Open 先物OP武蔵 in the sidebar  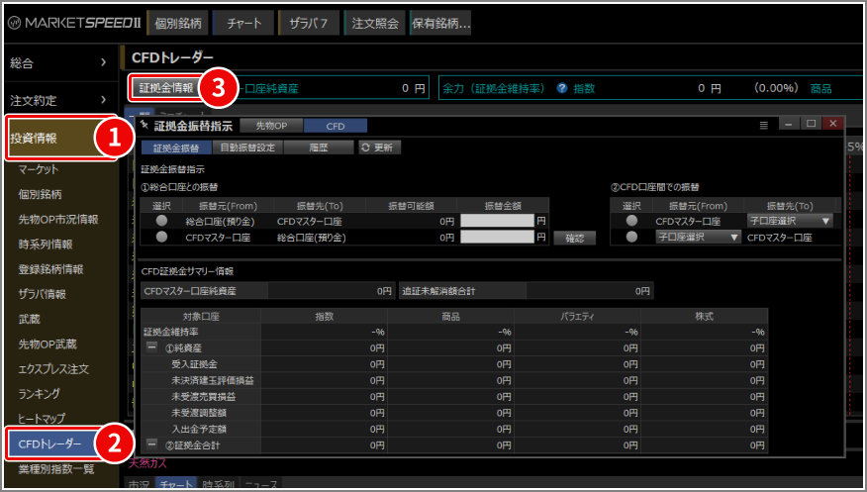47,344
